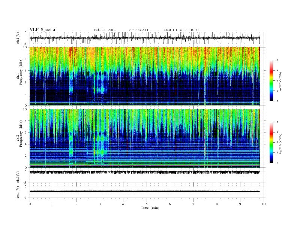
Task: Select the "start UT = 7 : 10: 0" text
Action: coord(181,30)
